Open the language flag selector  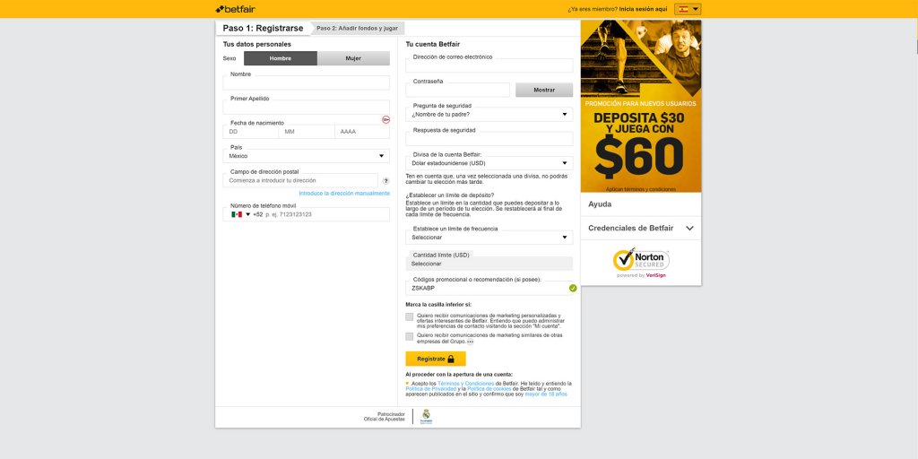pyautogui.click(x=688, y=9)
